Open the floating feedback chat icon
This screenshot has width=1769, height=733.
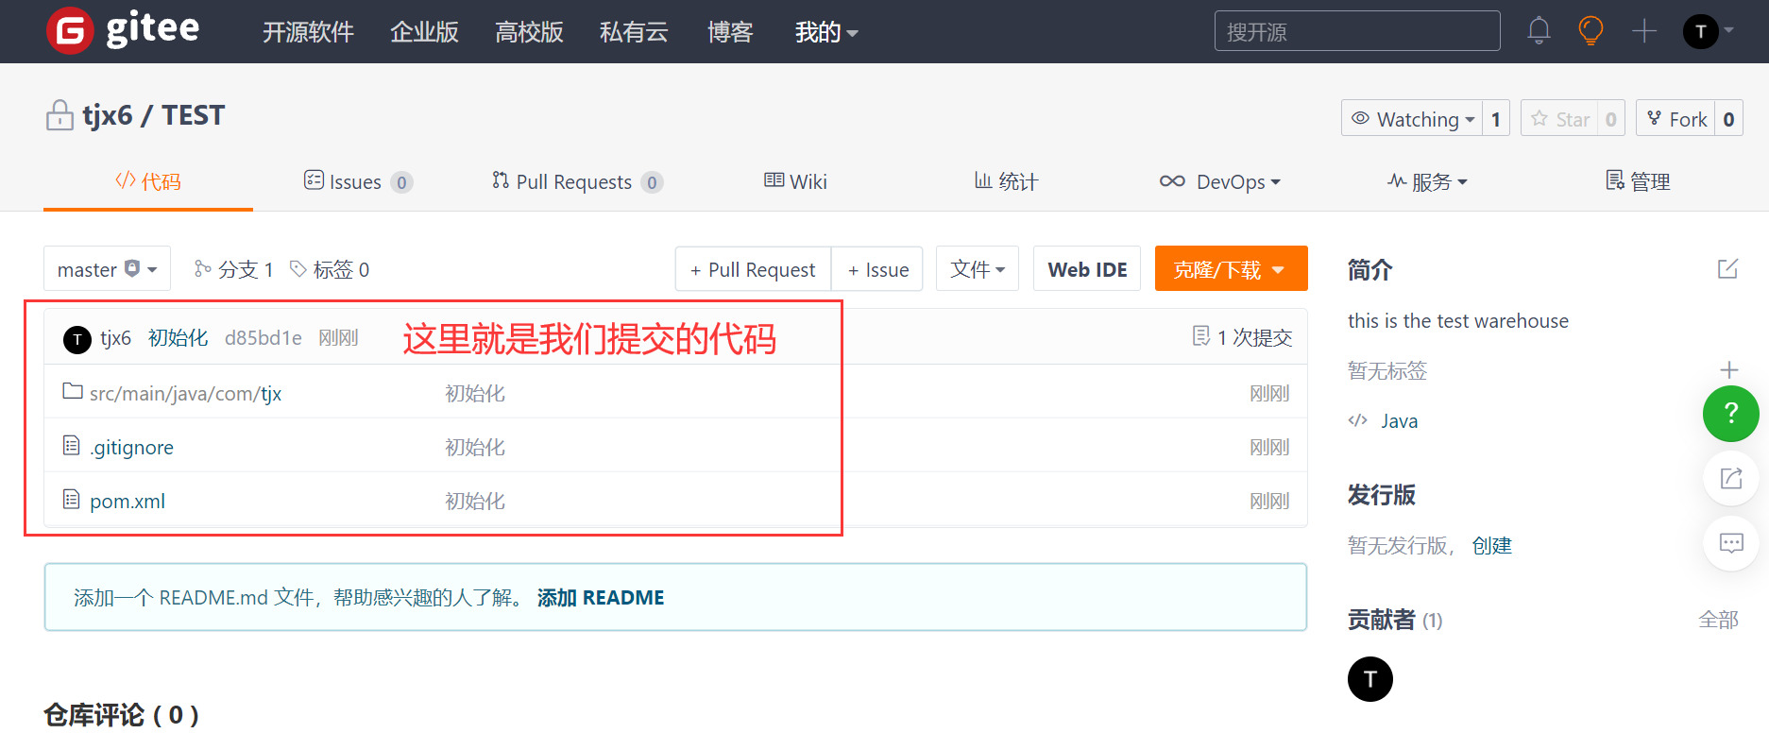coord(1730,543)
